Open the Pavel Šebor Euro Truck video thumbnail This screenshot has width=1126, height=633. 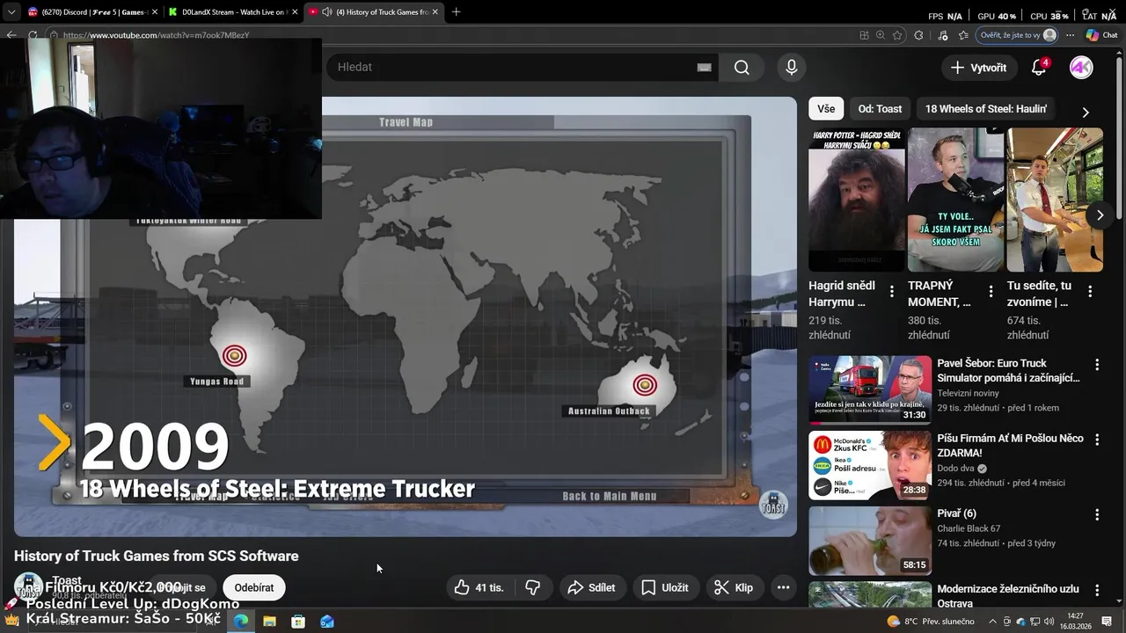point(870,389)
